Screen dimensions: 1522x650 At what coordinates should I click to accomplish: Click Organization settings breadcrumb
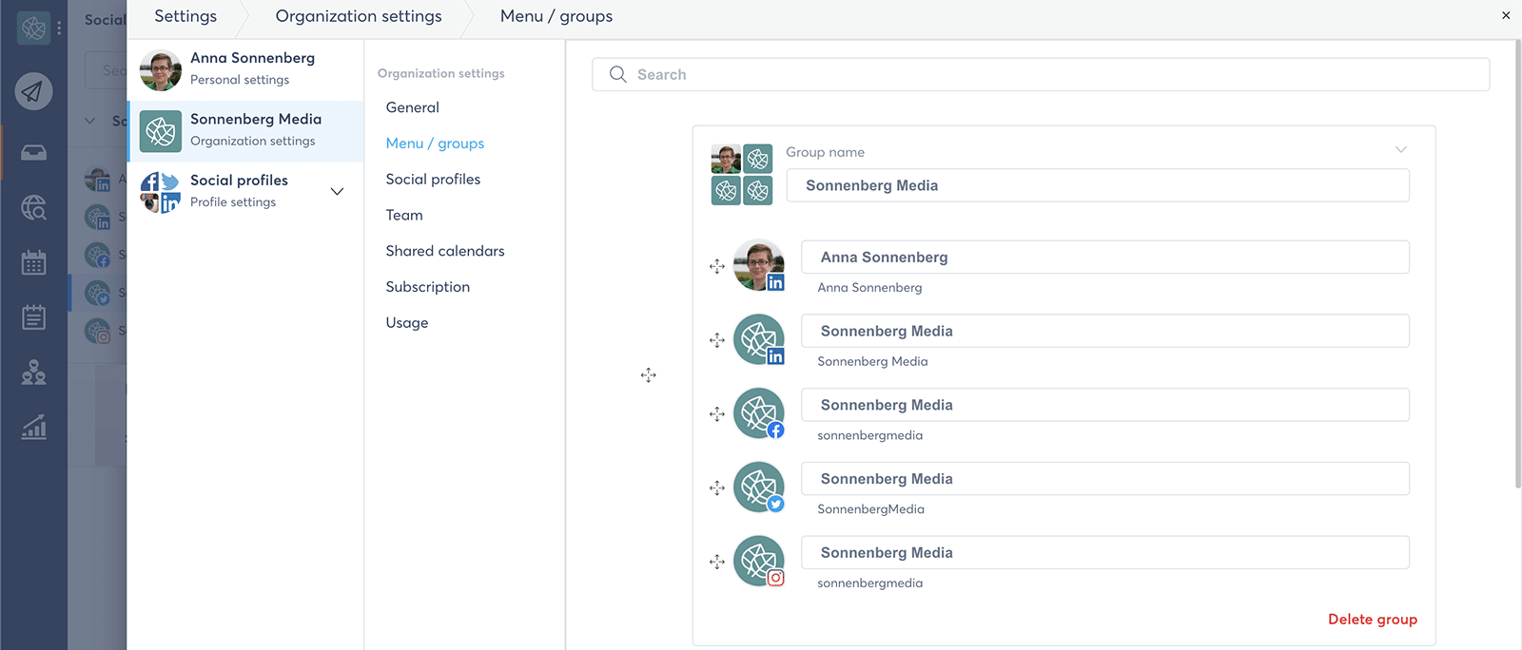(x=359, y=16)
